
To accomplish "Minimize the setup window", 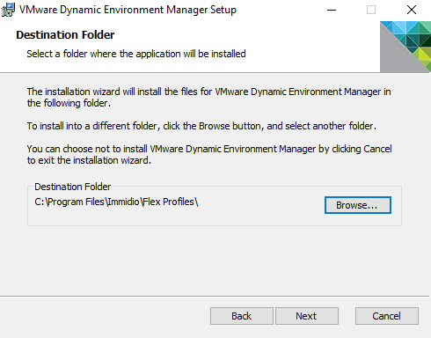I will coord(332,10).
